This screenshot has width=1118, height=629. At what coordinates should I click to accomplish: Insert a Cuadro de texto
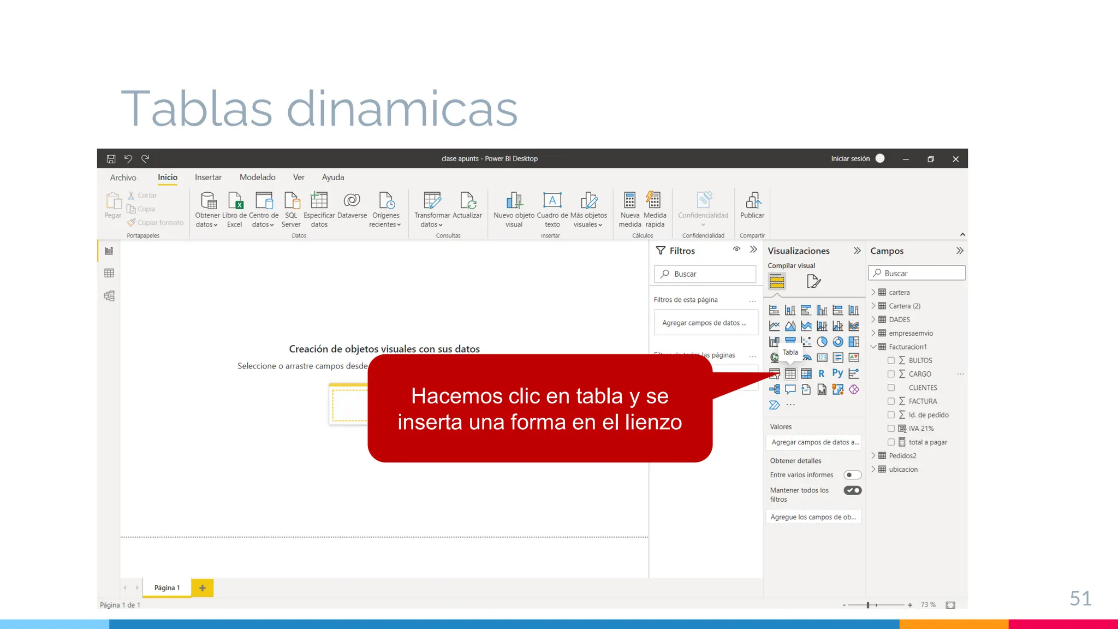[552, 210]
